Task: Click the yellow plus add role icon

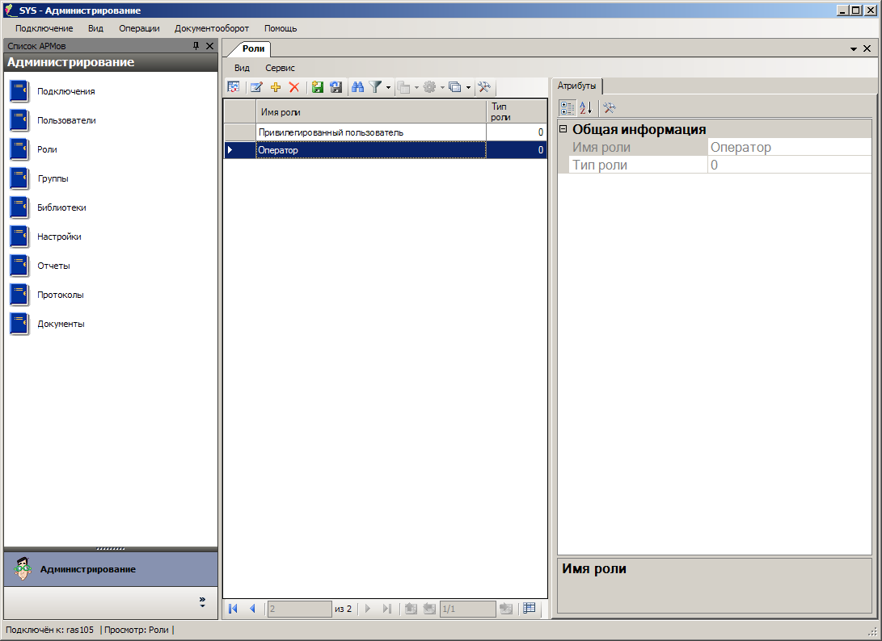Action: [276, 87]
